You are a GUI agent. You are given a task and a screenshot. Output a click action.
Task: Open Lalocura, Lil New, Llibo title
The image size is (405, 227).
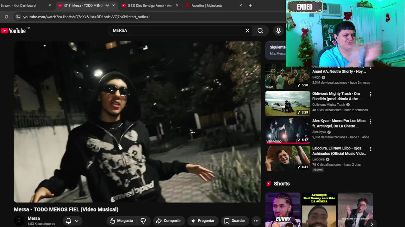(x=339, y=151)
